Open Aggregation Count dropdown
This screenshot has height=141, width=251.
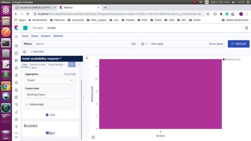coord(50,80)
